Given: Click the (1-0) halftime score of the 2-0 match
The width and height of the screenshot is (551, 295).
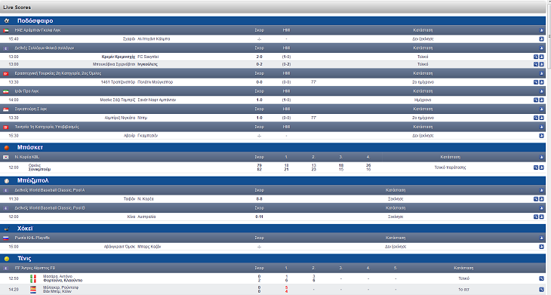Looking at the screenshot, I should (x=286, y=57).
